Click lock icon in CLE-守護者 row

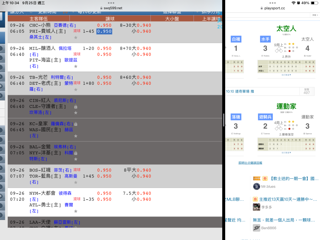click(x=76, y=107)
